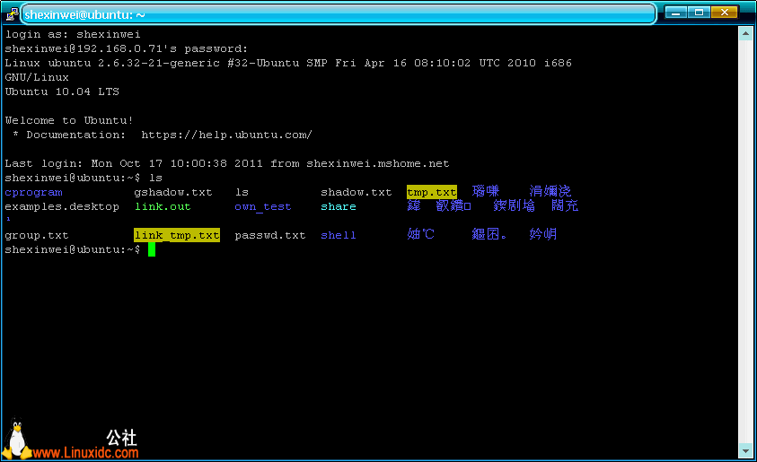
Task: Click the Last login line
Action: pos(227,163)
